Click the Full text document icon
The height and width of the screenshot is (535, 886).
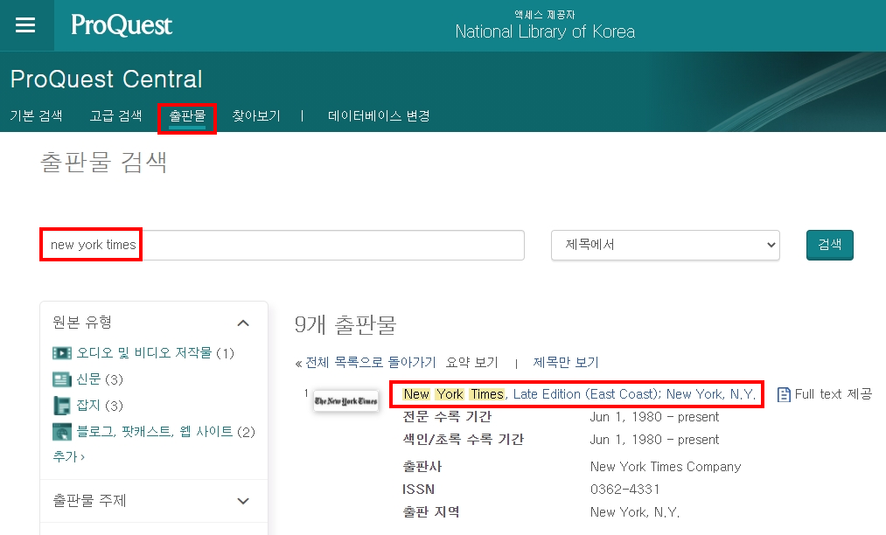784,394
